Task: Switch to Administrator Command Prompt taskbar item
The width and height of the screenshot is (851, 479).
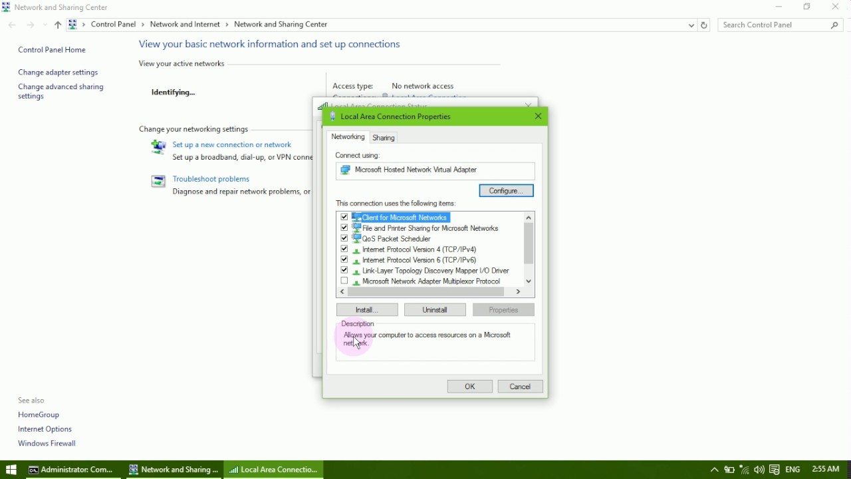Action: pos(72,470)
